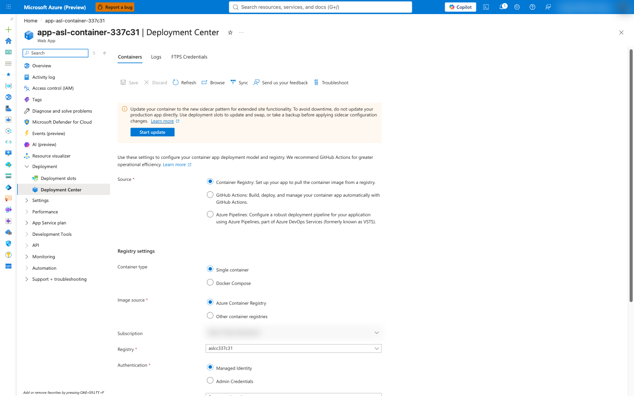The image size is (634, 396).
Task: Click the Home breadcrumb
Action: (31, 21)
